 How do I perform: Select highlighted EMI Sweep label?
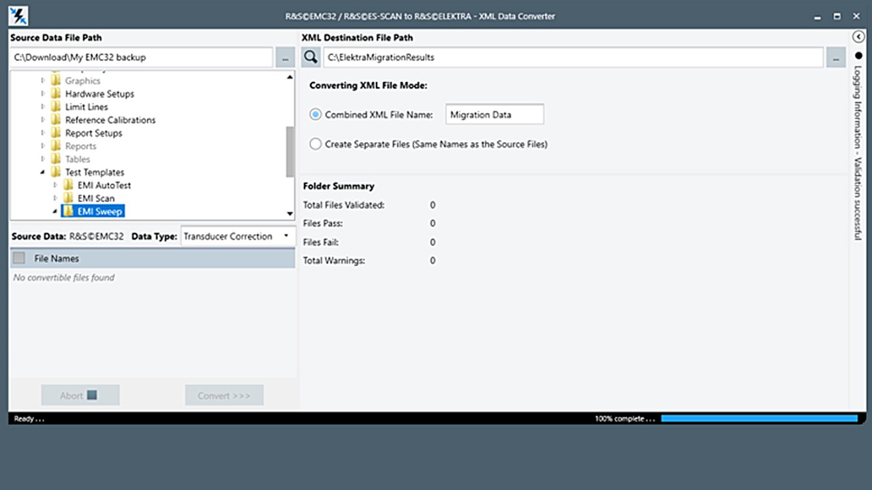click(99, 212)
